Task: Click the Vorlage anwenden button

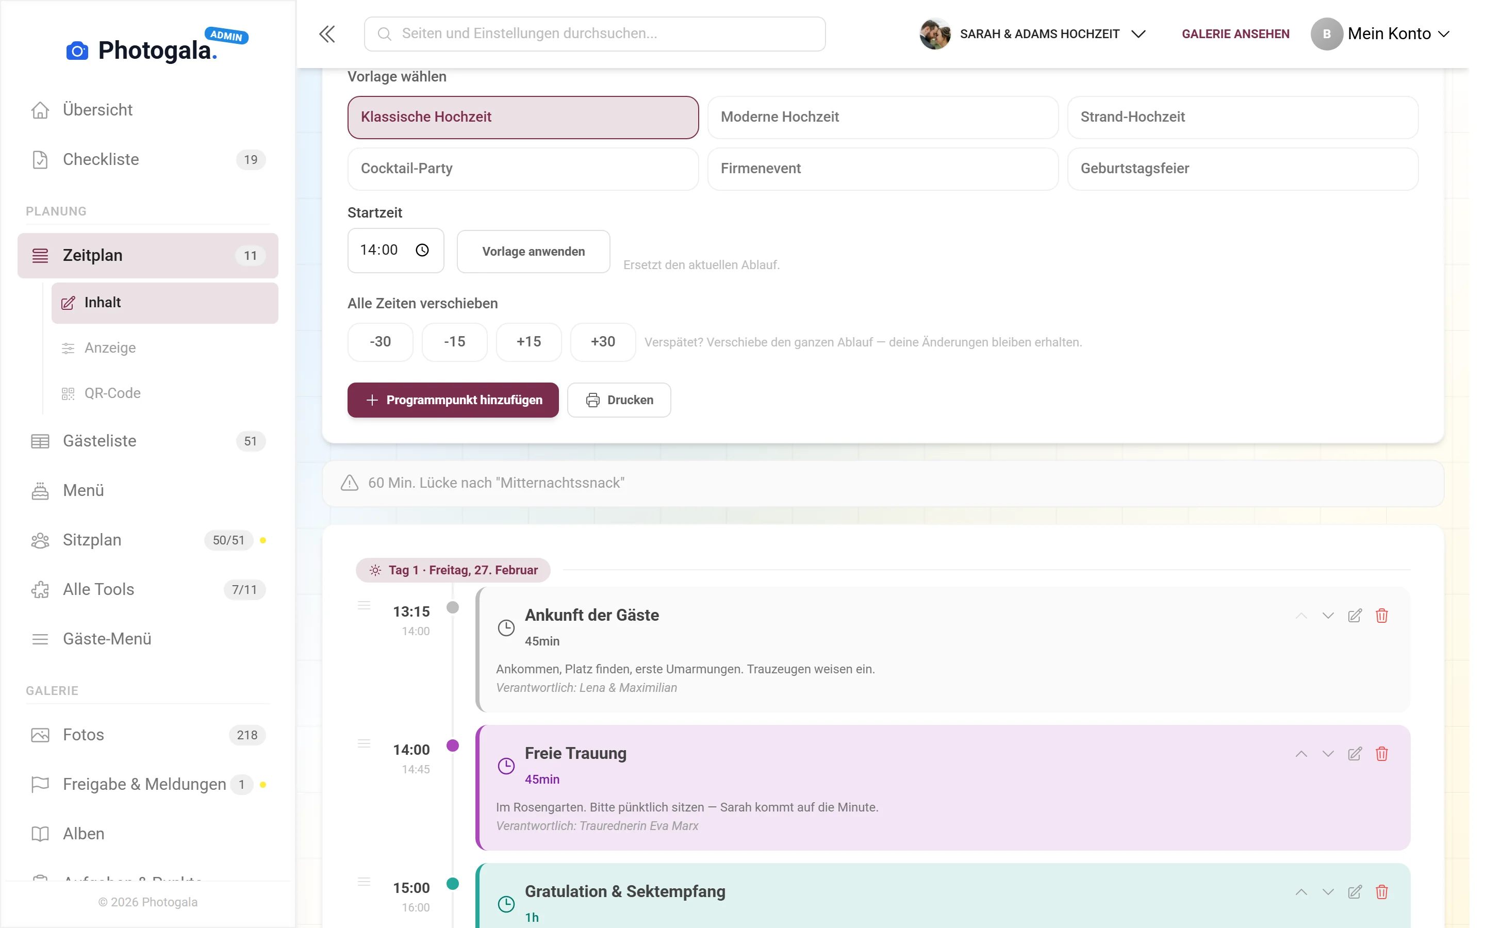Action: coord(533,252)
